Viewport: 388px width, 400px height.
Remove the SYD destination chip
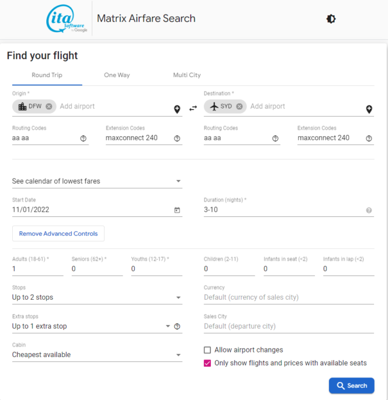tap(239, 107)
